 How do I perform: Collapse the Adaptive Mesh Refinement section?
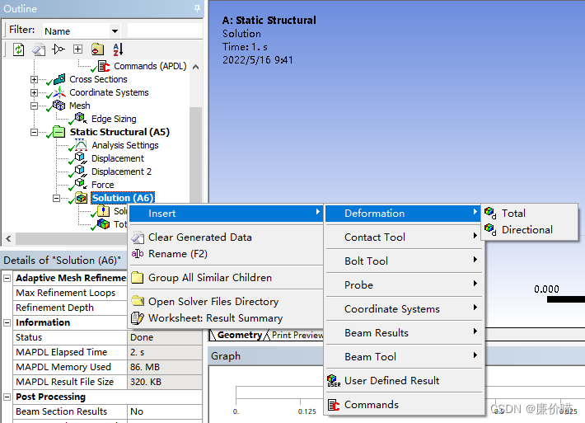[x=7, y=278]
